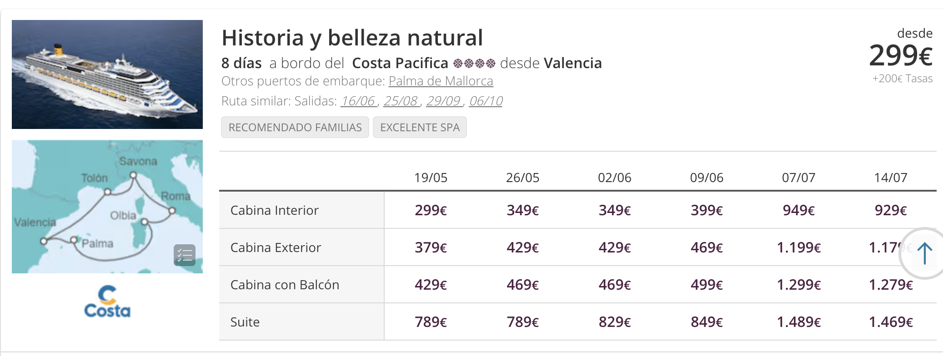This screenshot has height=356, width=943.
Task: Choose Suite 1.469€ on 14/07
Action: point(890,322)
